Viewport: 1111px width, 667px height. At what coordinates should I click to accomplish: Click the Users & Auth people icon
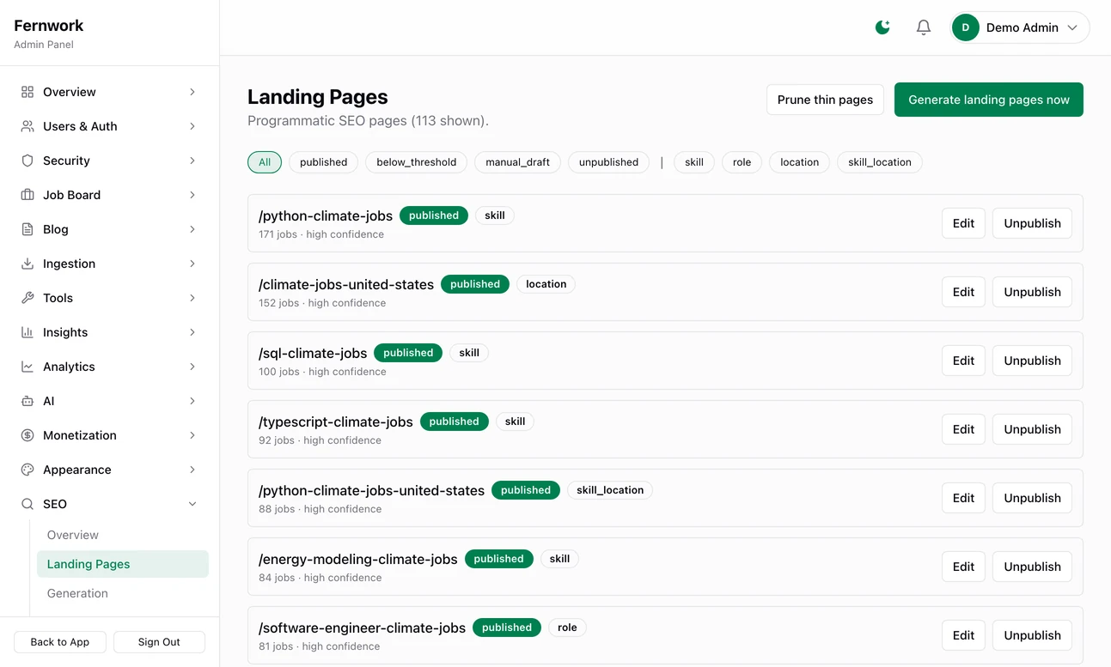pyautogui.click(x=27, y=126)
